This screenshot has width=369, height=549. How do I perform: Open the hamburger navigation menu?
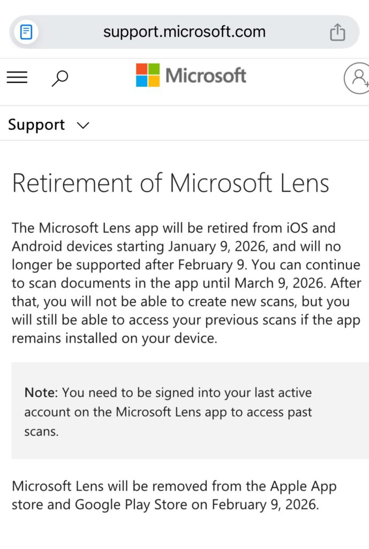pos(17,78)
